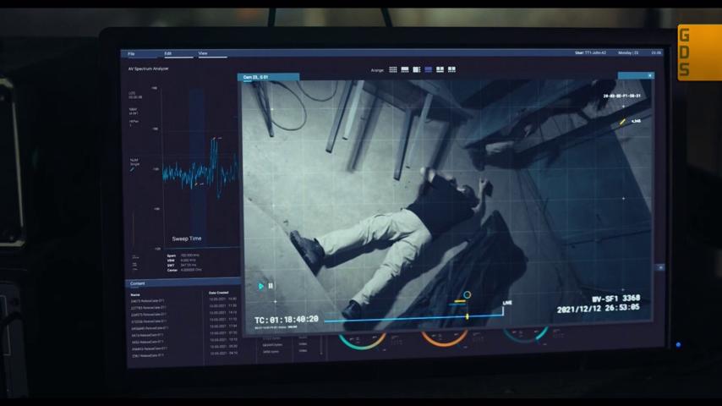Pause the surveillance video playback
The width and height of the screenshot is (722, 406).
coord(271,286)
